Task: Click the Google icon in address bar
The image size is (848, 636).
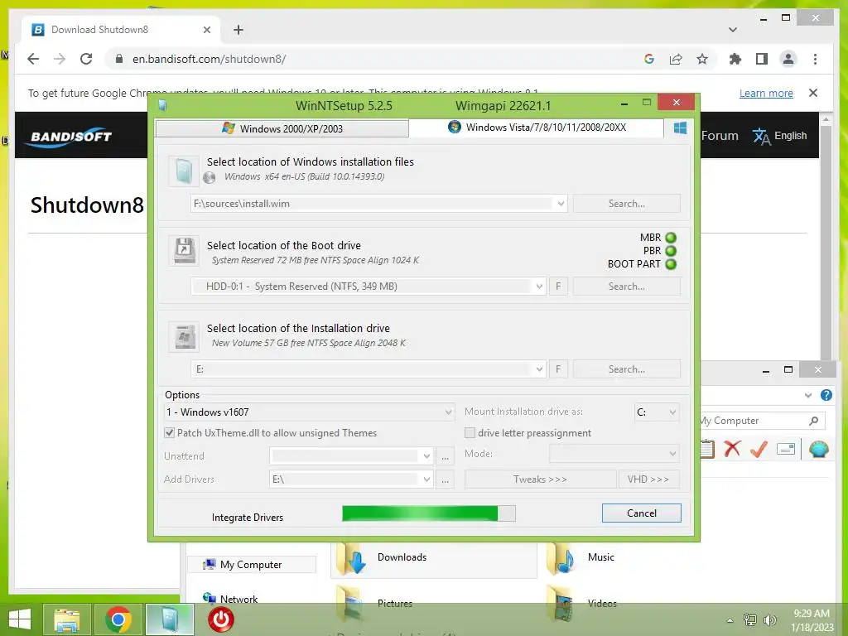Action: tap(649, 59)
